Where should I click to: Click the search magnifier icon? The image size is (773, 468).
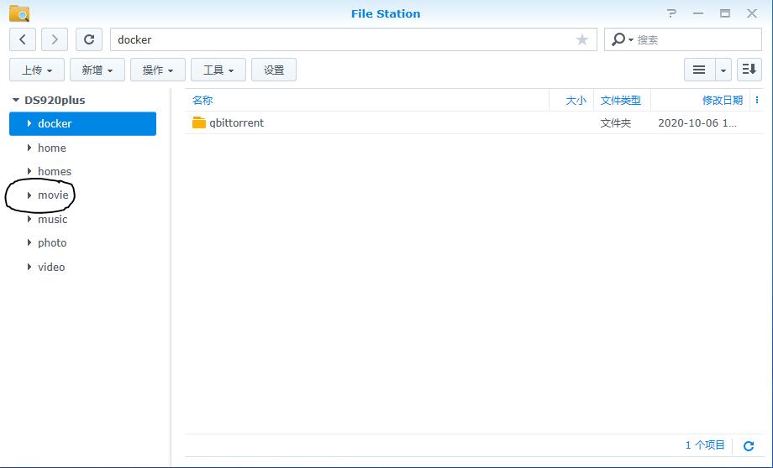pyautogui.click(x=619, y=39)
